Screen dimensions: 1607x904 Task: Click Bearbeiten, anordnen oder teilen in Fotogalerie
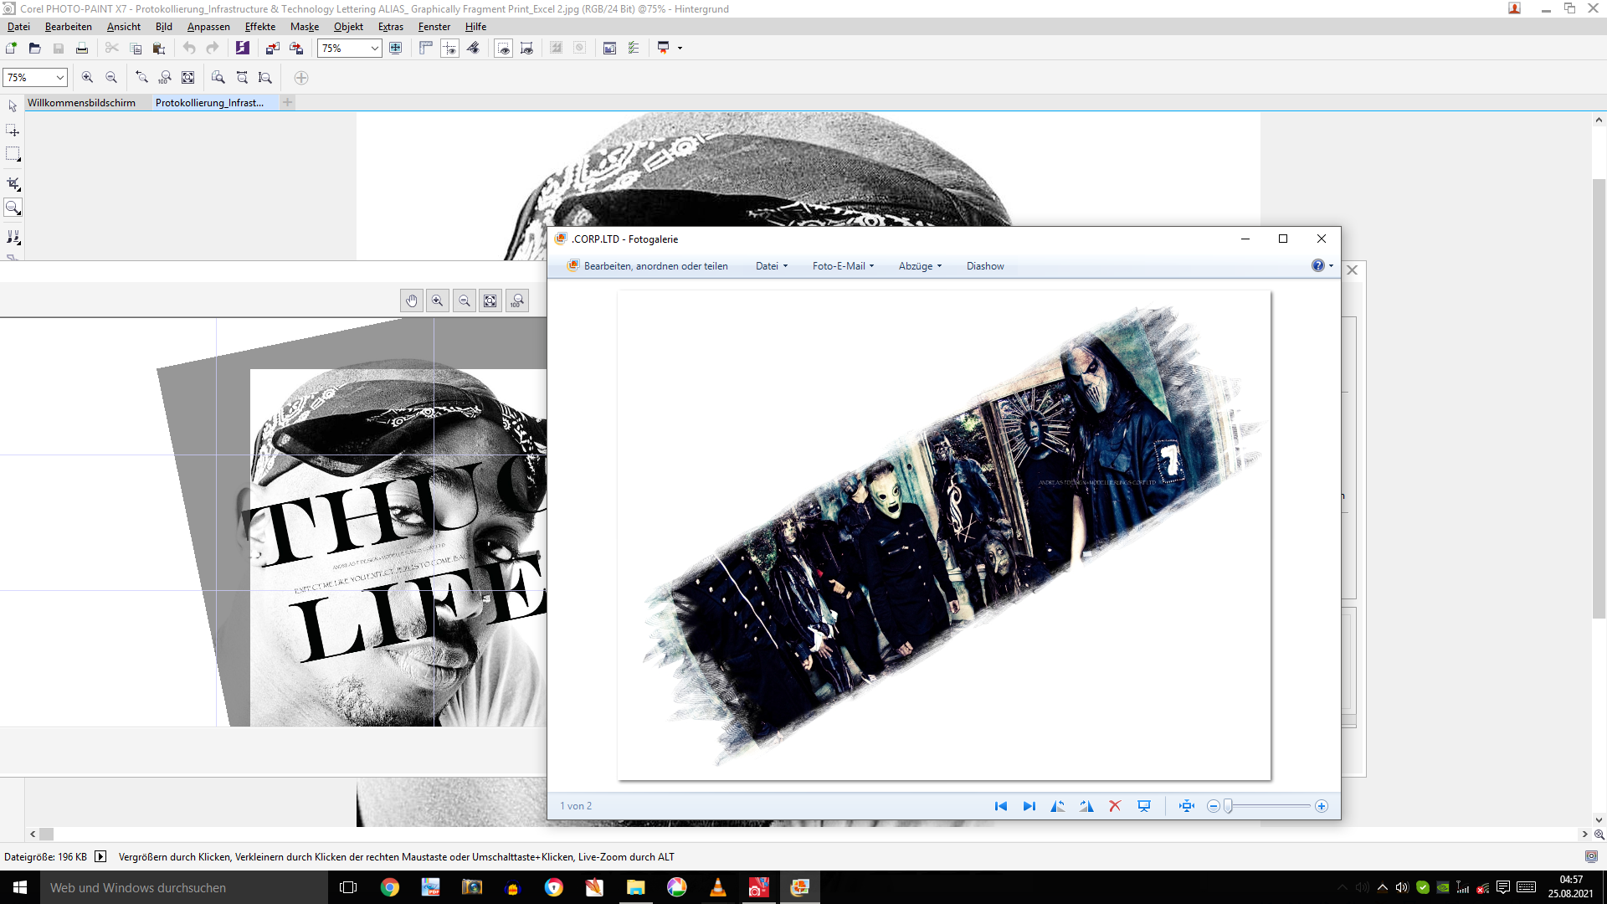click(x=648, y=265)
